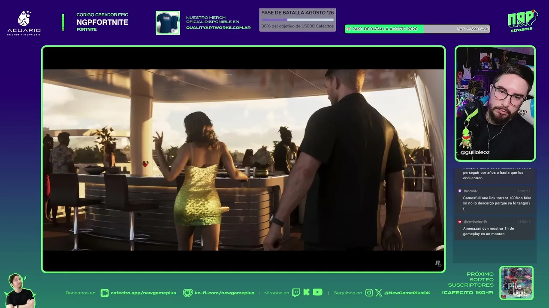Select chat username francolvl7

click(x=471, y=191)
